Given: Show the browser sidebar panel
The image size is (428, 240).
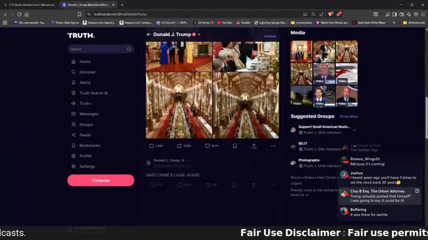Looking at the screenshot, I should [395, 14].
